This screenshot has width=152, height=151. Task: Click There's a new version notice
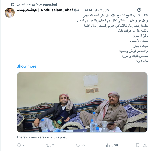[42, 137]
